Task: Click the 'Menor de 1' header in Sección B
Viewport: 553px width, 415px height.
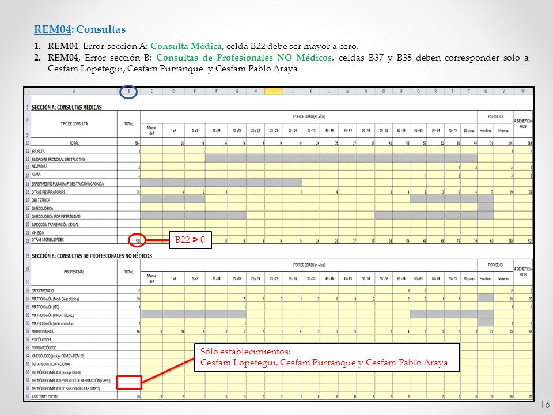Action: click(151, 278)
